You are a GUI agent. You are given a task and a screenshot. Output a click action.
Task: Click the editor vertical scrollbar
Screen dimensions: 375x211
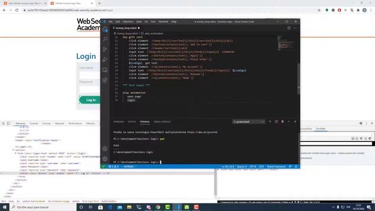pyautogui.click(x=298, y=79)
